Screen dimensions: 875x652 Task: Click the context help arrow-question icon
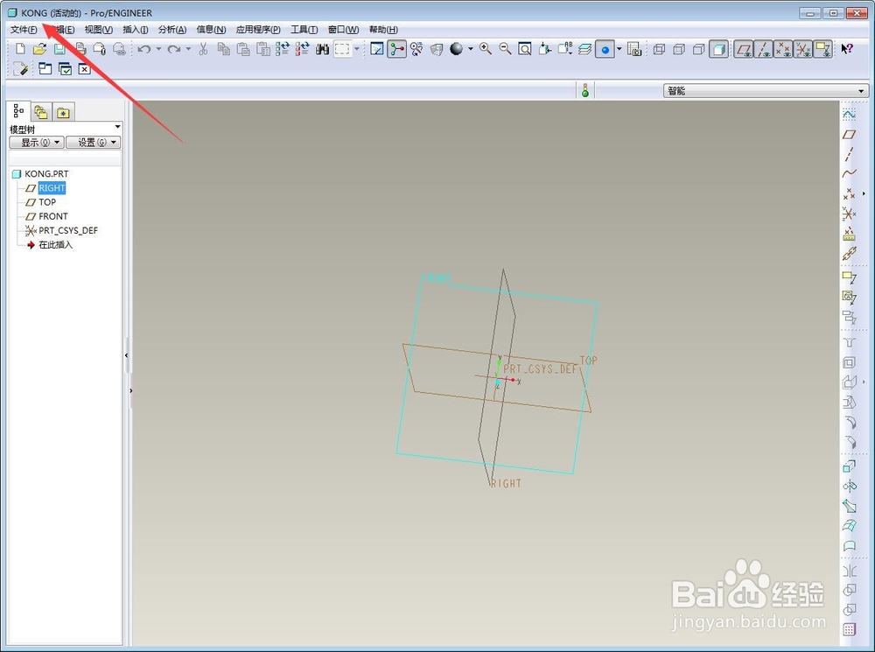click(x=846, y=49)
